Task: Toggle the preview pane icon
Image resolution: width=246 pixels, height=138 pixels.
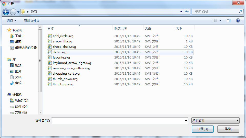Action: pos(229,20)
